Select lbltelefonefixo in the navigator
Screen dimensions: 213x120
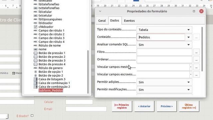click(46, 4)
